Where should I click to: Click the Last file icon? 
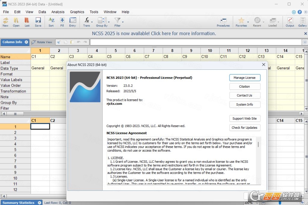coord(27,22)
